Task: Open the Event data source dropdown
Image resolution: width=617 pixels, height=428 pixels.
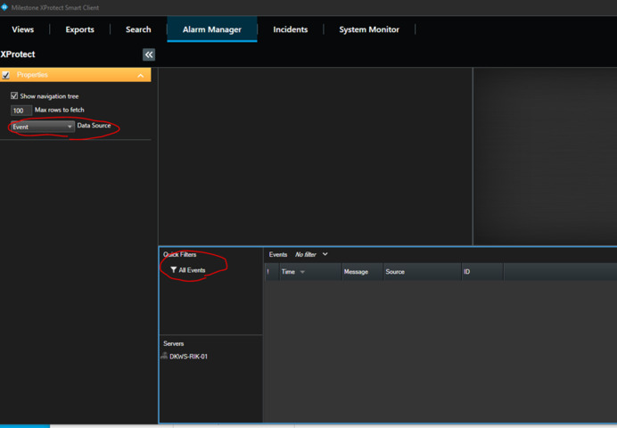Action: click(x=42, y=127)
